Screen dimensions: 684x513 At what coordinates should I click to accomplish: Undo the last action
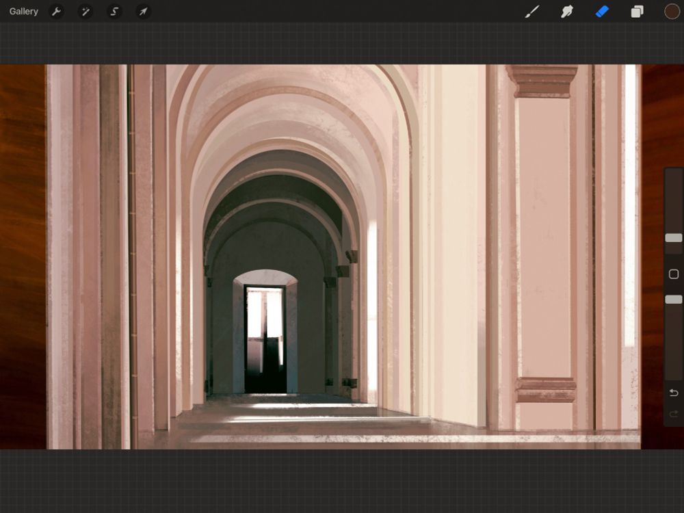[x=674, y=393]
